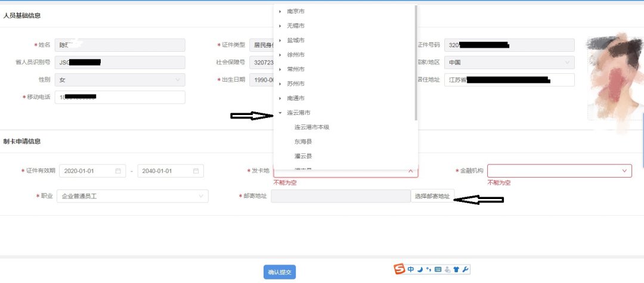
Task: Open calendar icon for end date 2040-01-01
Action: [196, 171]
